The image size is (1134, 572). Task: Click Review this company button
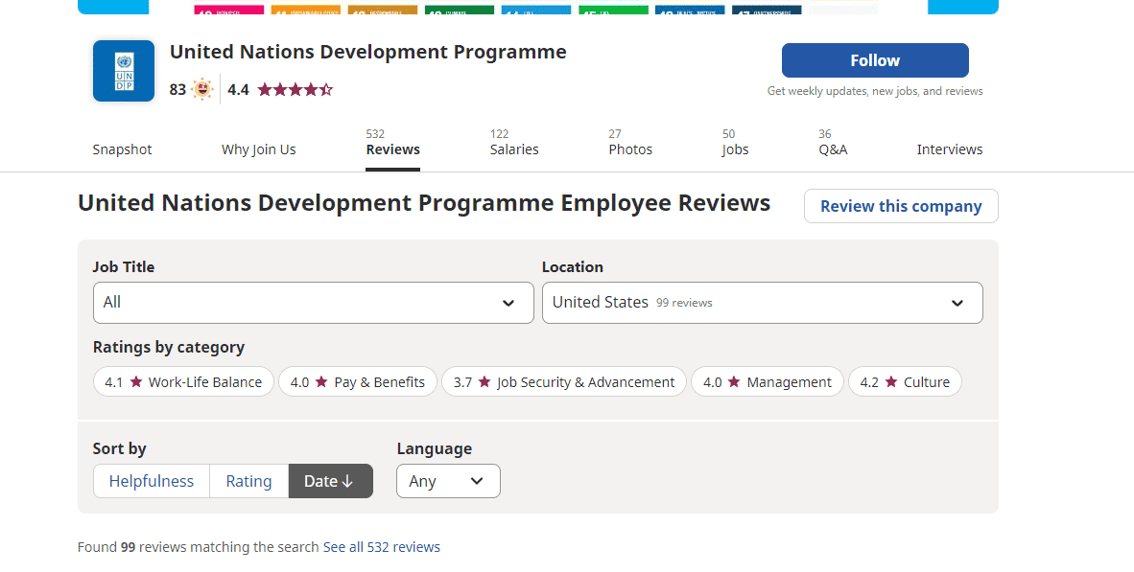tap(900, 206)
